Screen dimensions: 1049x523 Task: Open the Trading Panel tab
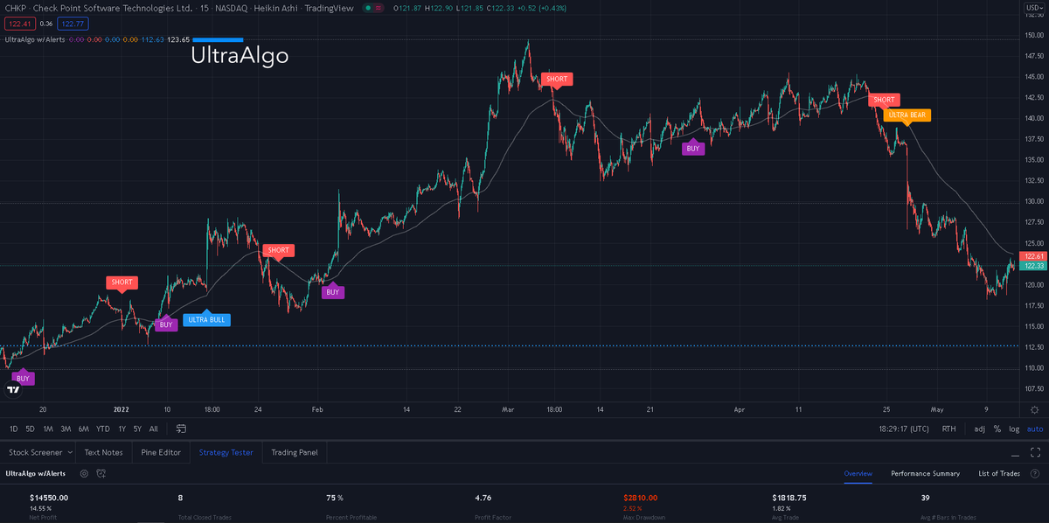tap(295, 452)
